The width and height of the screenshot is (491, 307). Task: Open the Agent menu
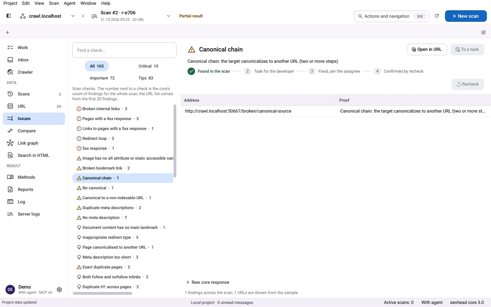[x=70, y=3]
